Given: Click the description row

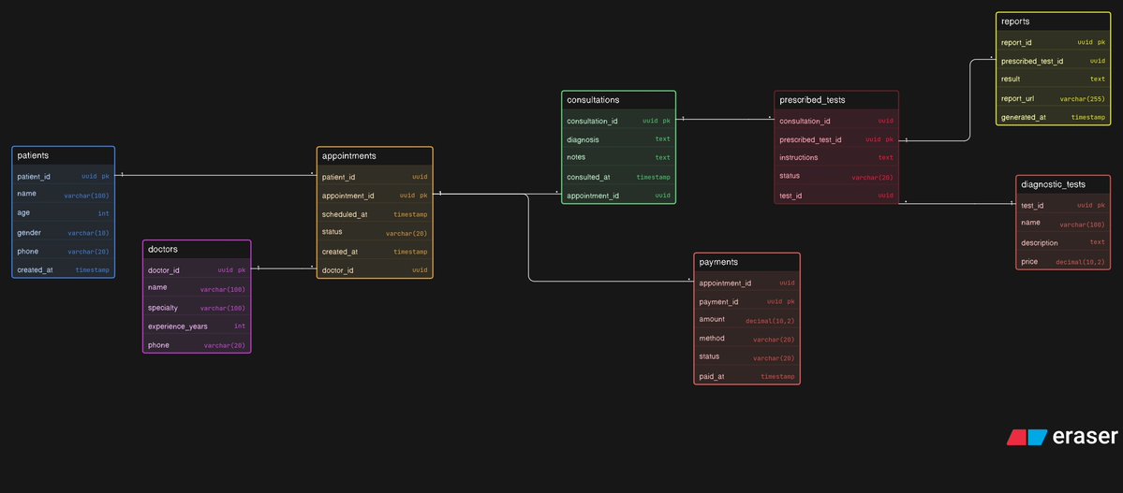Looking at the screenshot, I should pyautogui.click(x=1063, y=242).
